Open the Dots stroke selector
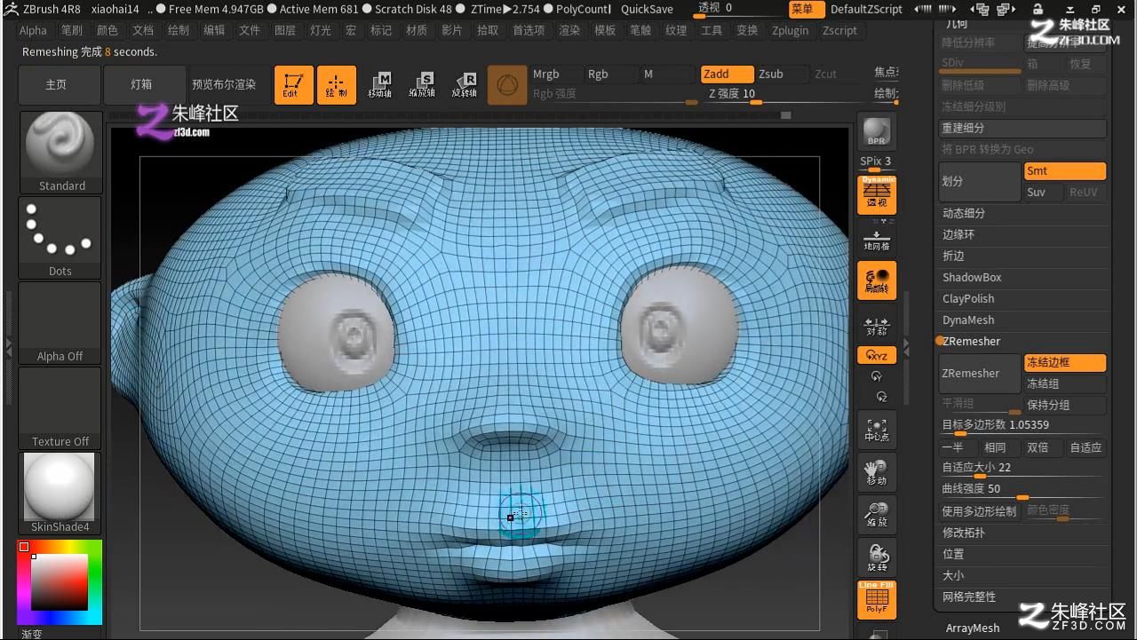The image size is (1137, 640). (x=61, y=238)
